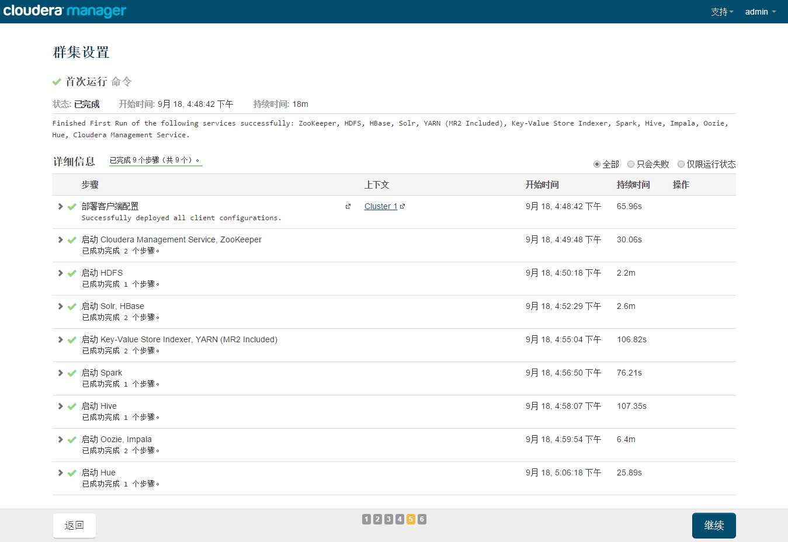The image size is (788, 542).
Task: Click the 持续时间: 18m summary text
Action: (x=280, y=104)
